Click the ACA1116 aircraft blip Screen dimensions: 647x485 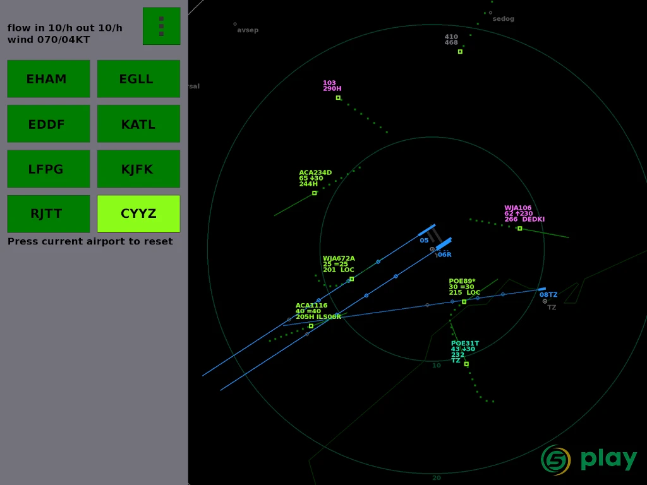point(311,326)
